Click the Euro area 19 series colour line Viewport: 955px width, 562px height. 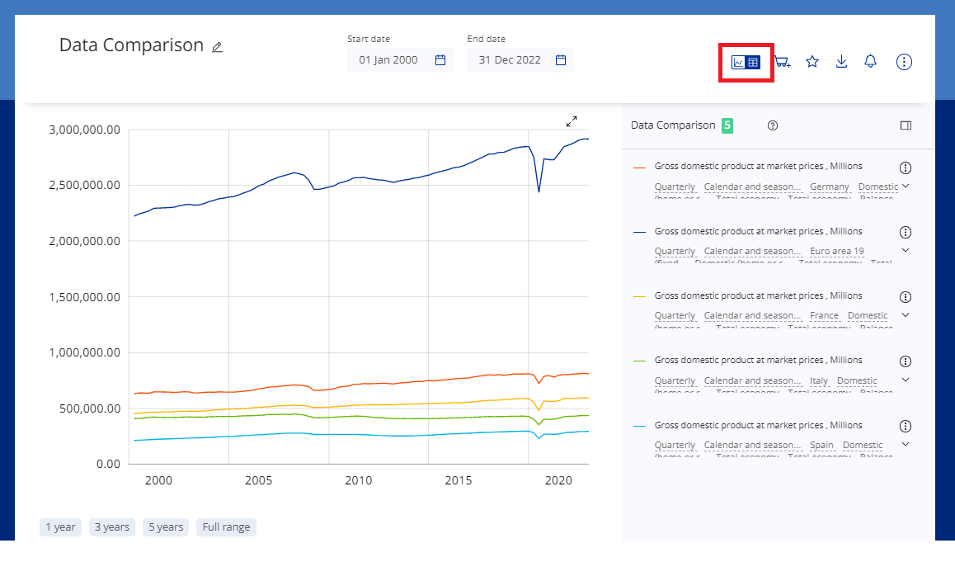639,232
